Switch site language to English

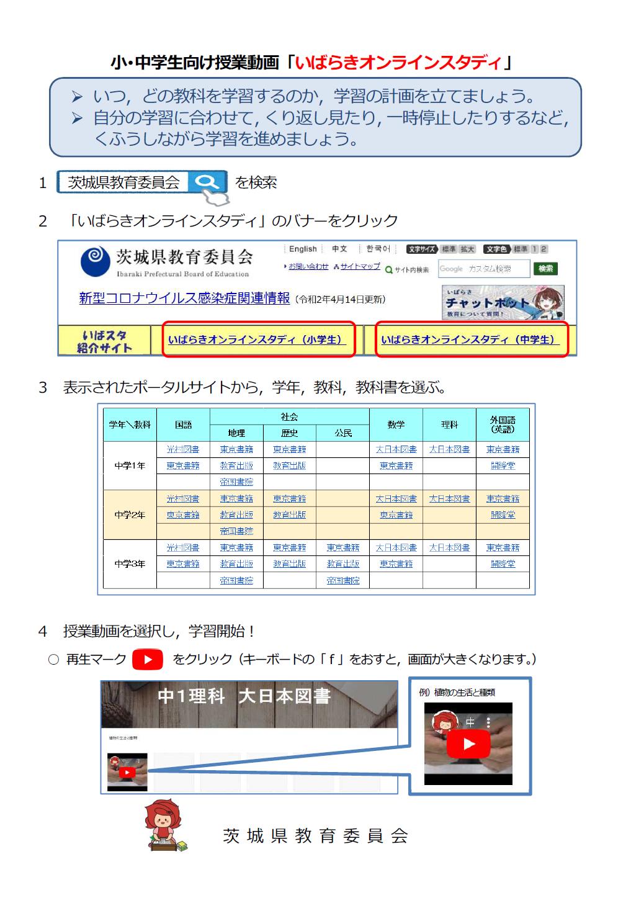tap(303, 249)
